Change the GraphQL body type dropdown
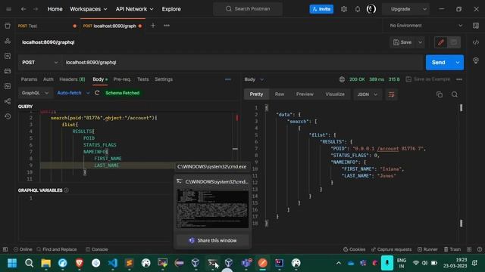 (35, 93)
